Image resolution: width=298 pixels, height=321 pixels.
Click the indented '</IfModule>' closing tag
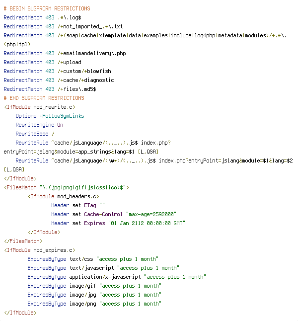click(44, 233)
